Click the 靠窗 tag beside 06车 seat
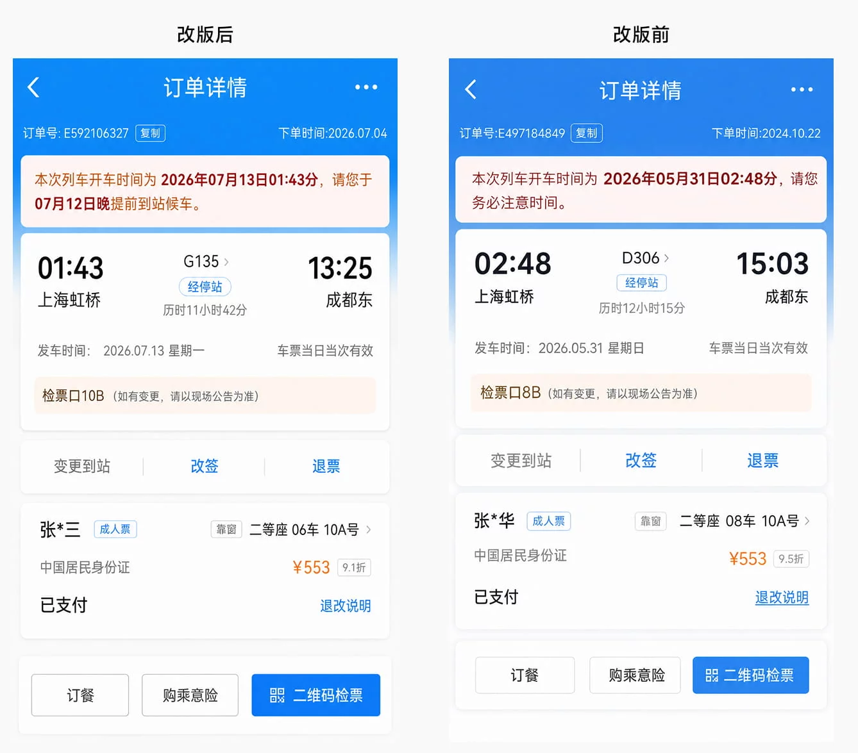The width and height of the screenshot is (858, 753). pos(226,529)
